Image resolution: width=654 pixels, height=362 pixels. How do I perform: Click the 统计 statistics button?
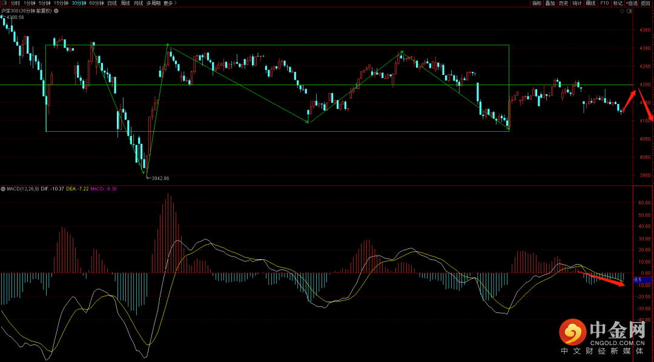click(577, 3)
